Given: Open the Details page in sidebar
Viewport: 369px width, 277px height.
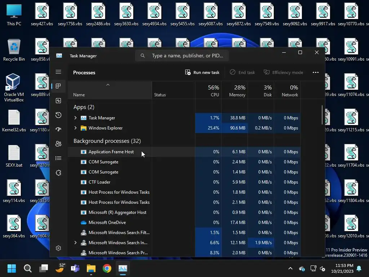Looking at the screenshot, I should pos(58,158).
